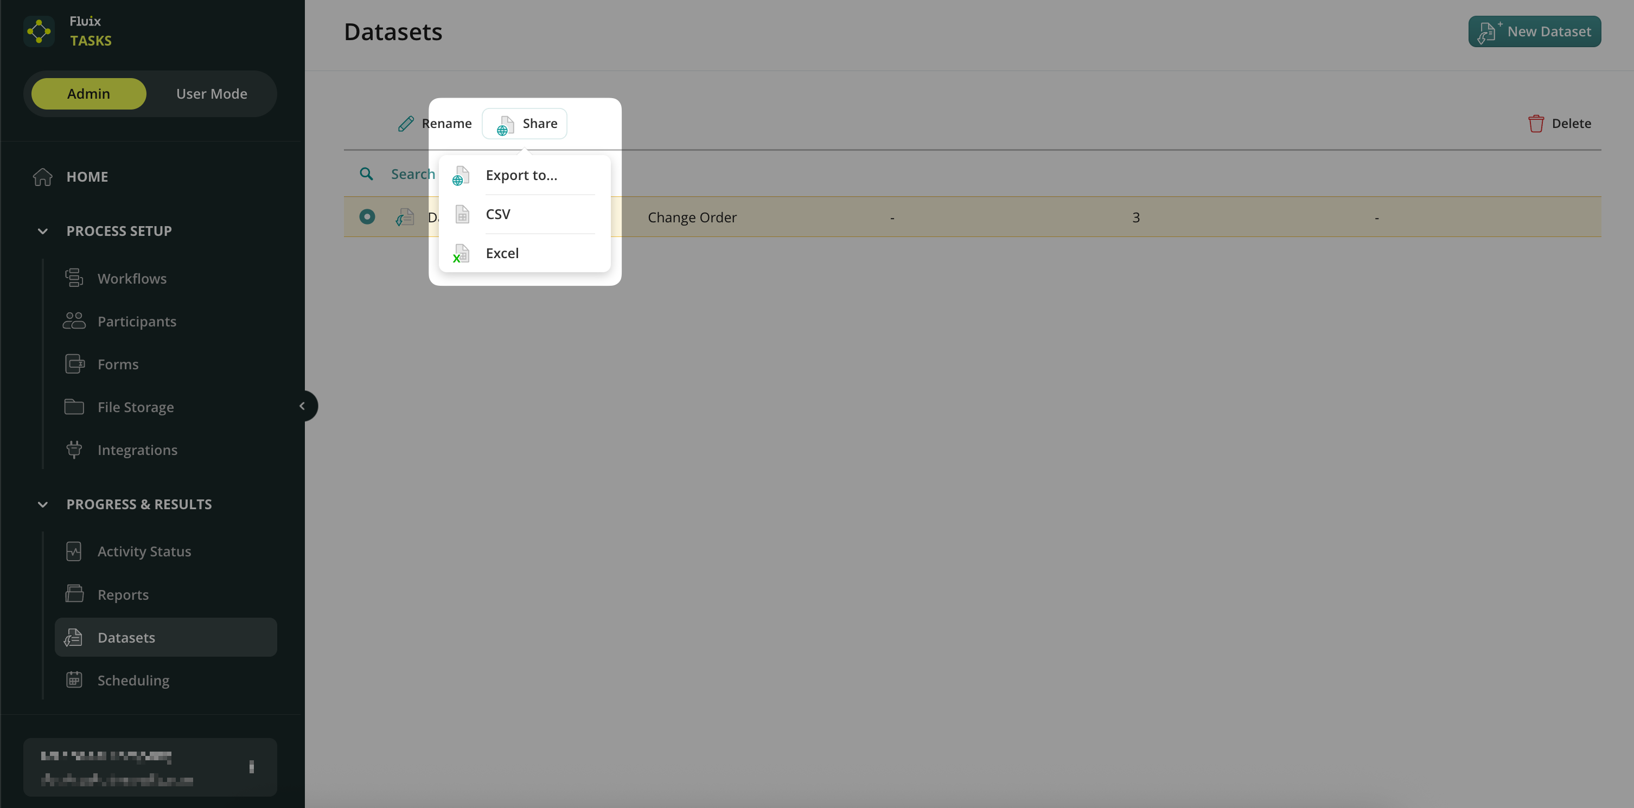Open the user account options menu
The height and width of the screenshot is (808, 1634).
point(252,767)
